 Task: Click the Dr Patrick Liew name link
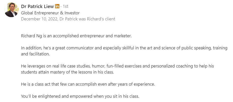pyautogui.click(x=38, y=6)
